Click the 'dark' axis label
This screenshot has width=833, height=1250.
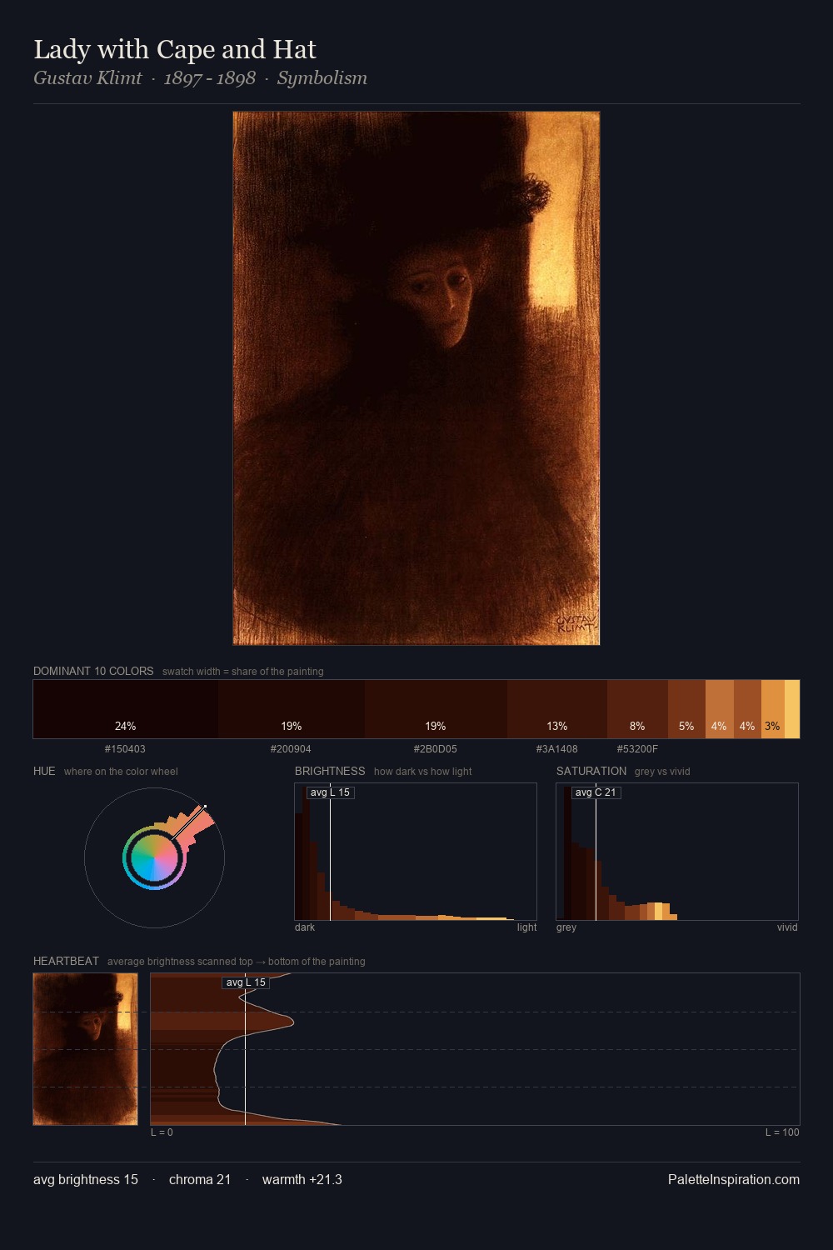(305, 927)
